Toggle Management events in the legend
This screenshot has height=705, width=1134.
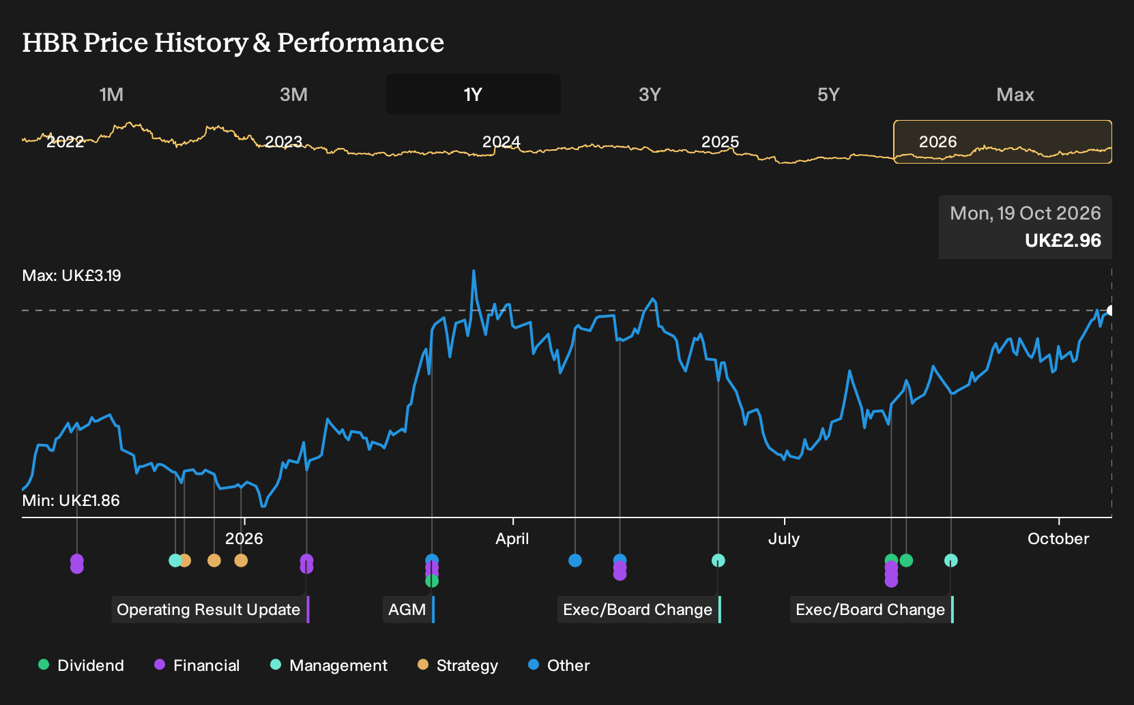(x=329, y=665)
